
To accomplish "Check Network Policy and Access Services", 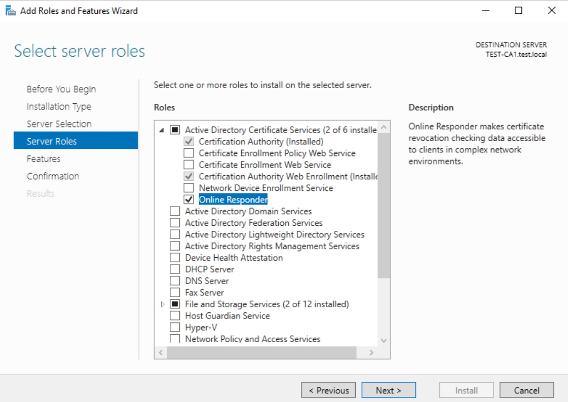I will 175,338.
